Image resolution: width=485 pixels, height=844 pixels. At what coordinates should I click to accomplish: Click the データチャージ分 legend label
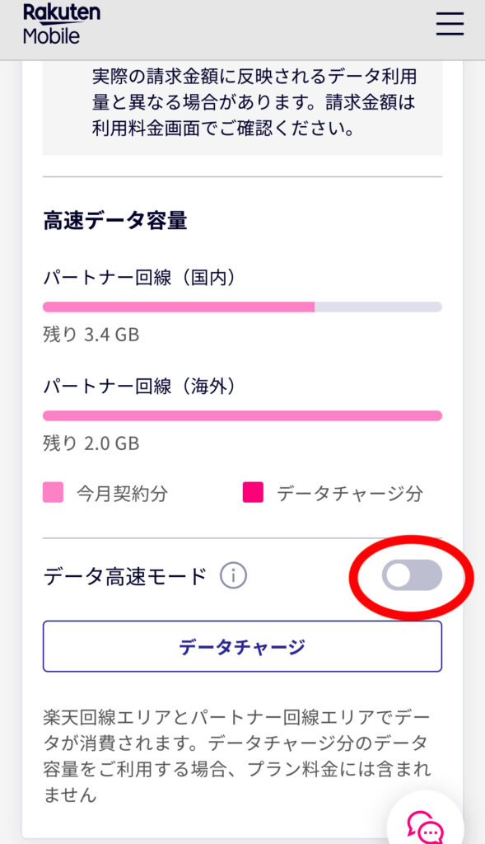click(349, 493)
